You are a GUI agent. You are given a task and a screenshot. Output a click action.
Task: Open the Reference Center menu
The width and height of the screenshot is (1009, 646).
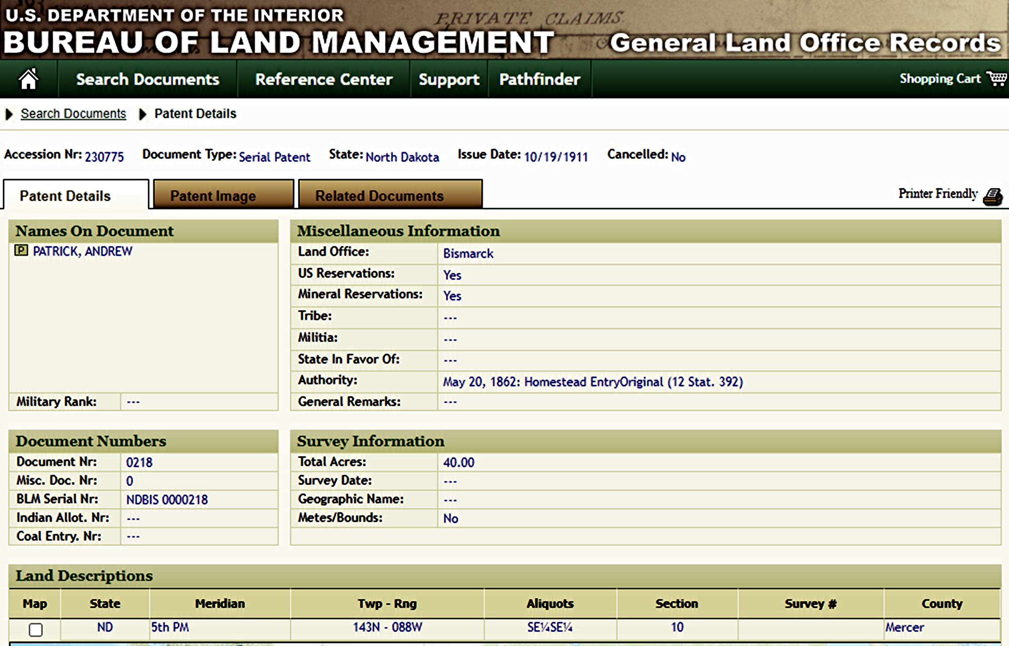coord(324,79)
